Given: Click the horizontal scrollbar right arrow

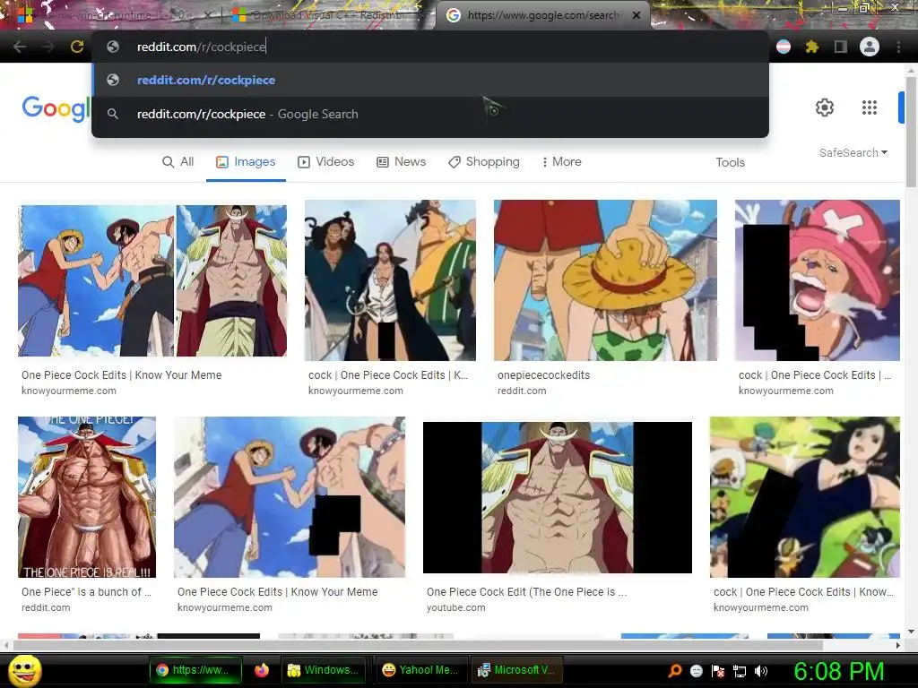Looking at the screenshot, I should pyautogui.click(x=898, y=645).
